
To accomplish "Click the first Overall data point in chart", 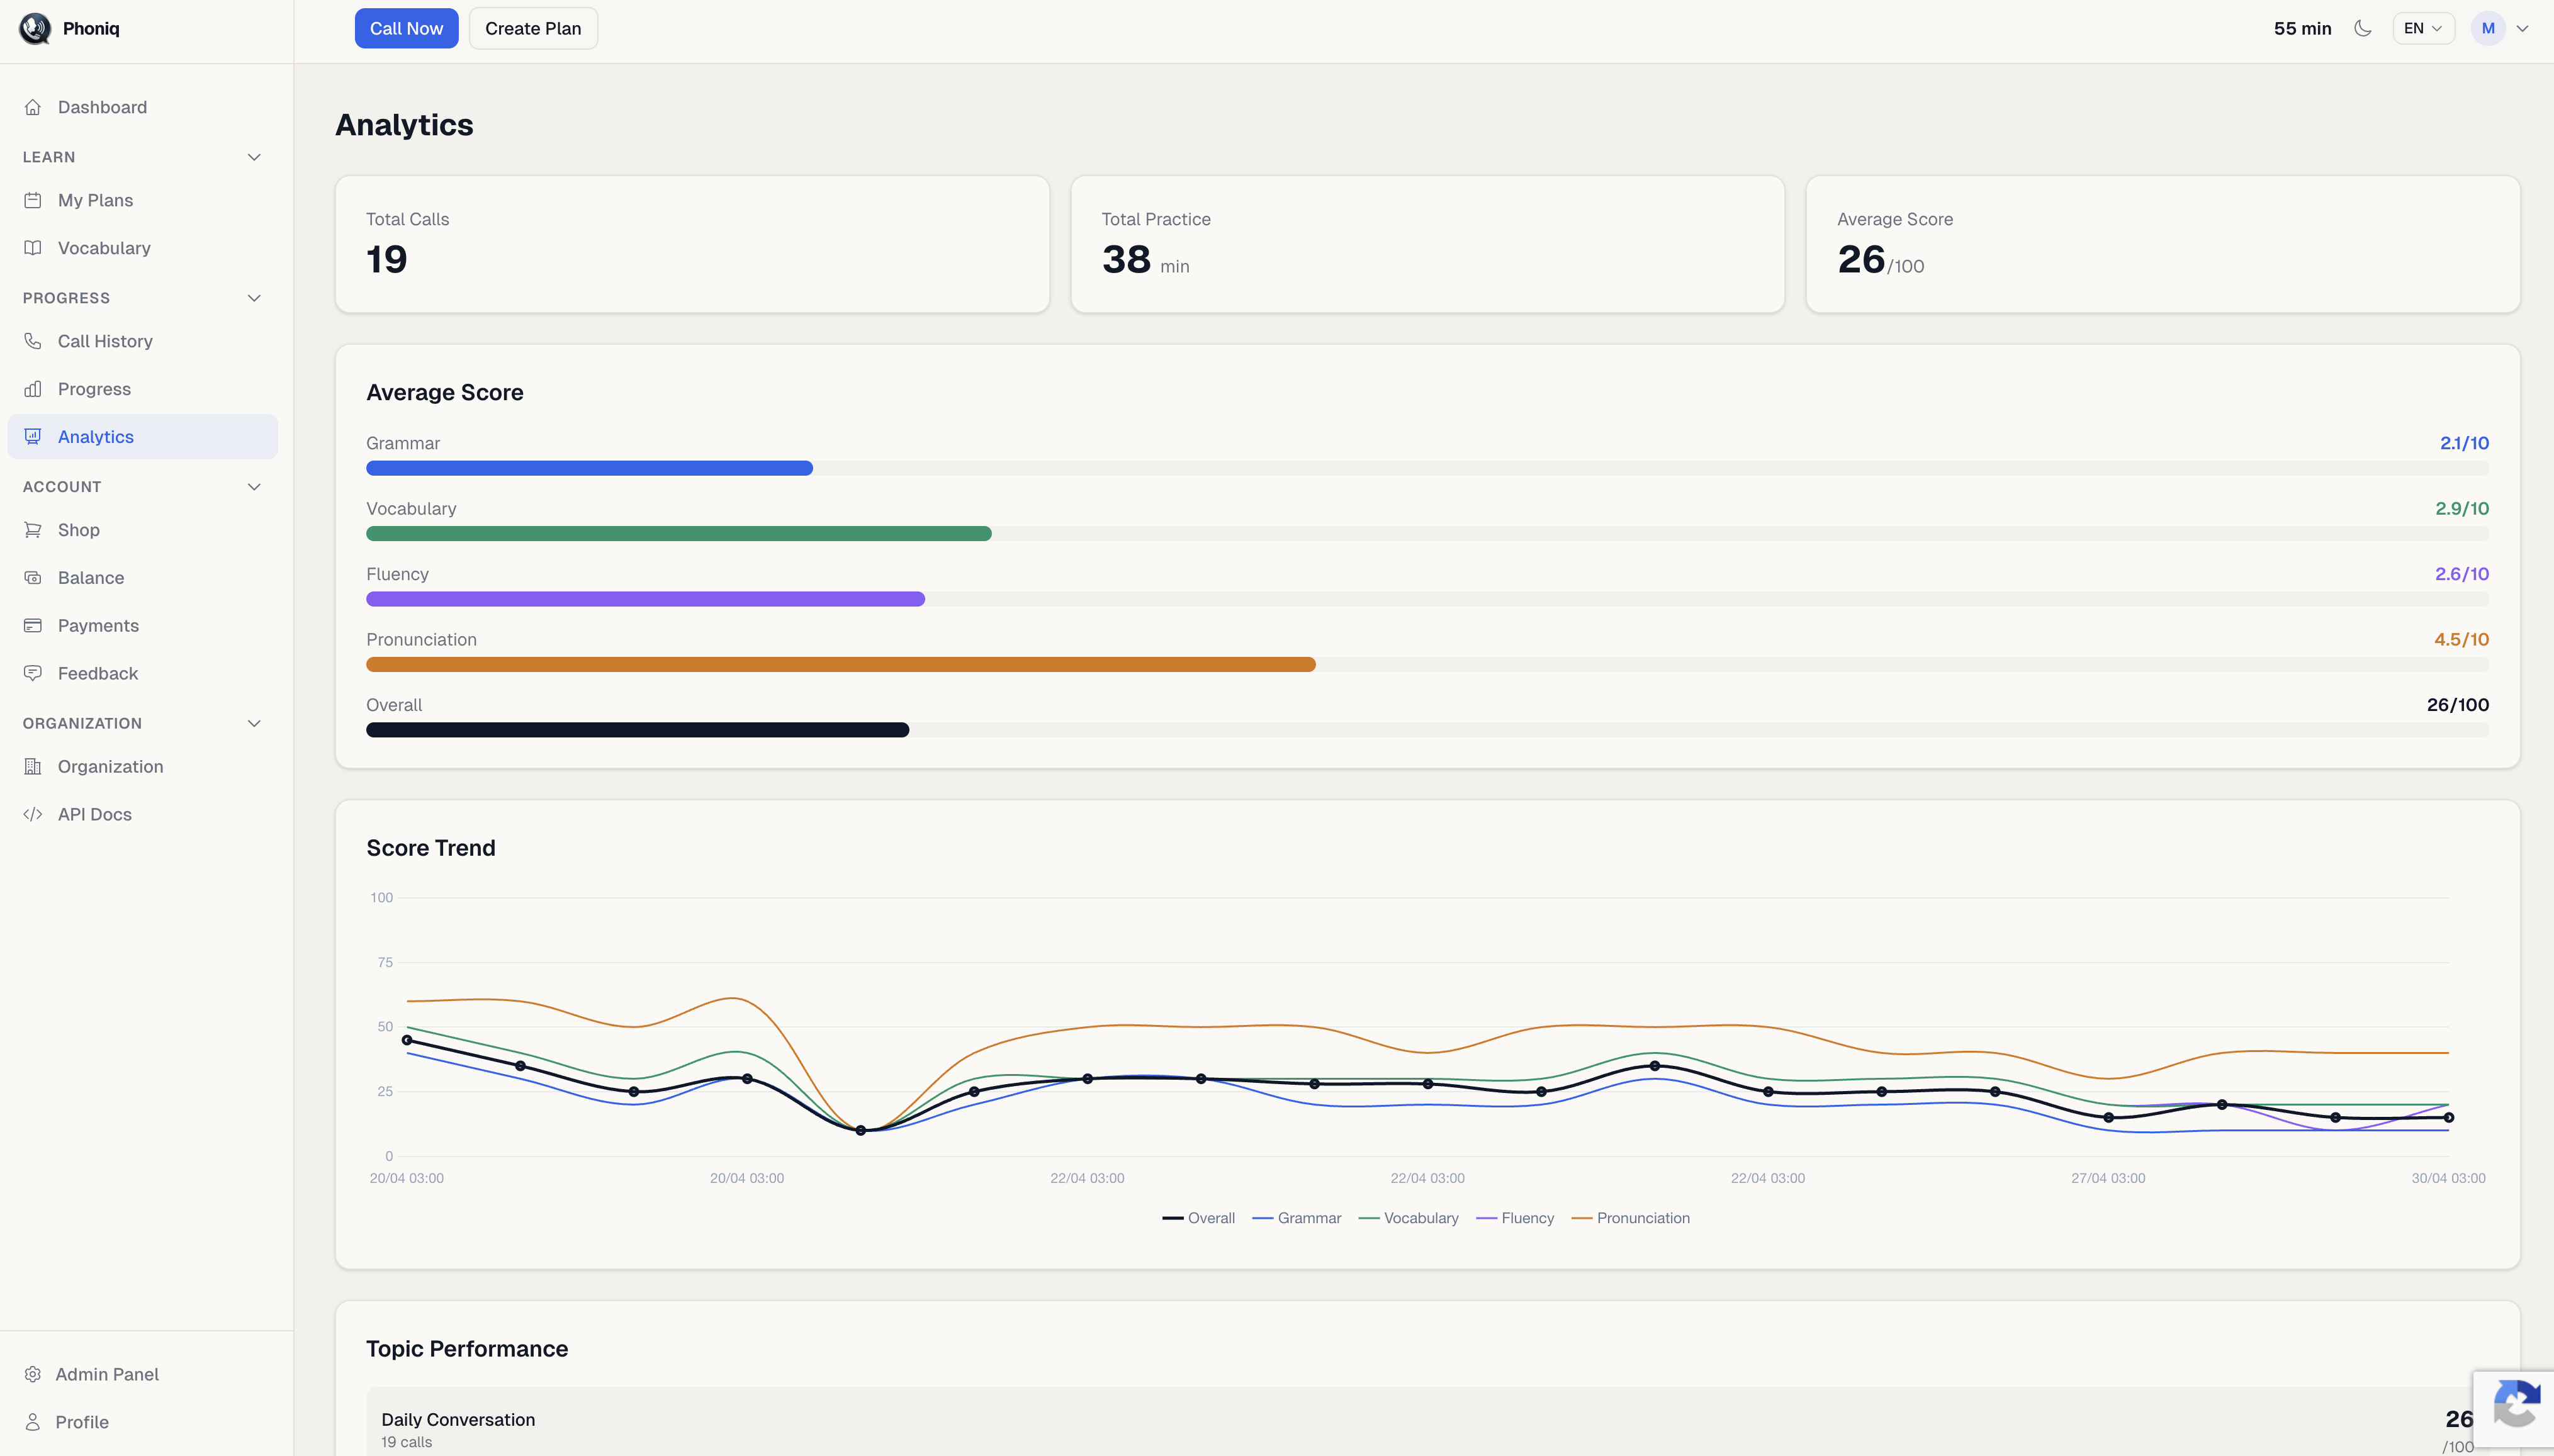I will coord(407,1040).
